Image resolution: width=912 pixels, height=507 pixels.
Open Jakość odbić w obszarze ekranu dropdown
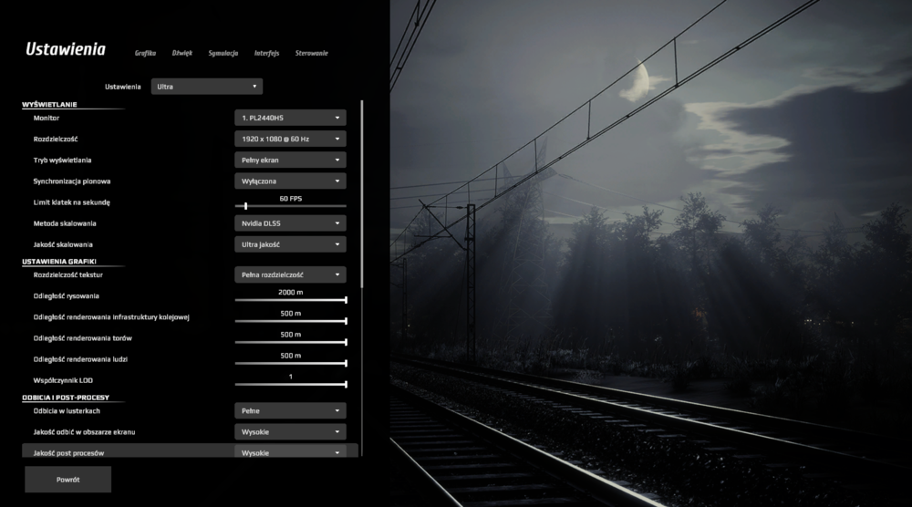point(290,432)
